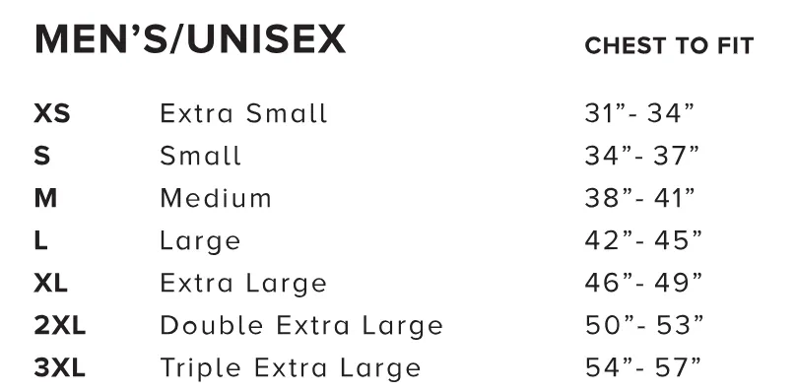Click the 50"- 53" chest measurement
Screen dimensions: 796x392
pyautogui.click(x=644, y=325)
